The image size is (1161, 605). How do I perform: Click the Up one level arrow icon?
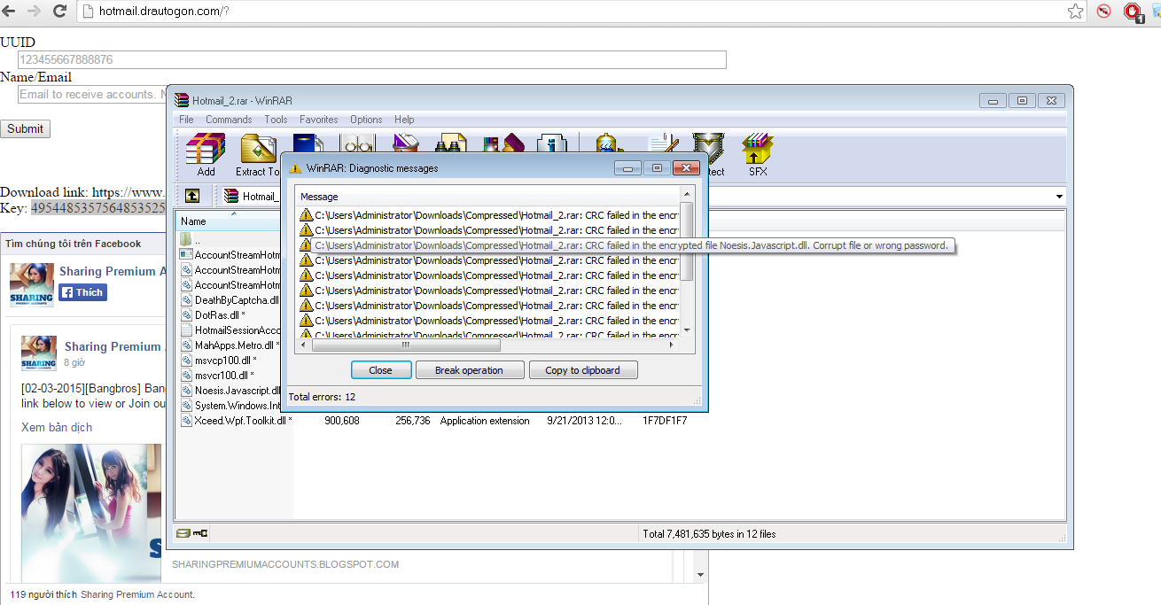(192, 196)
